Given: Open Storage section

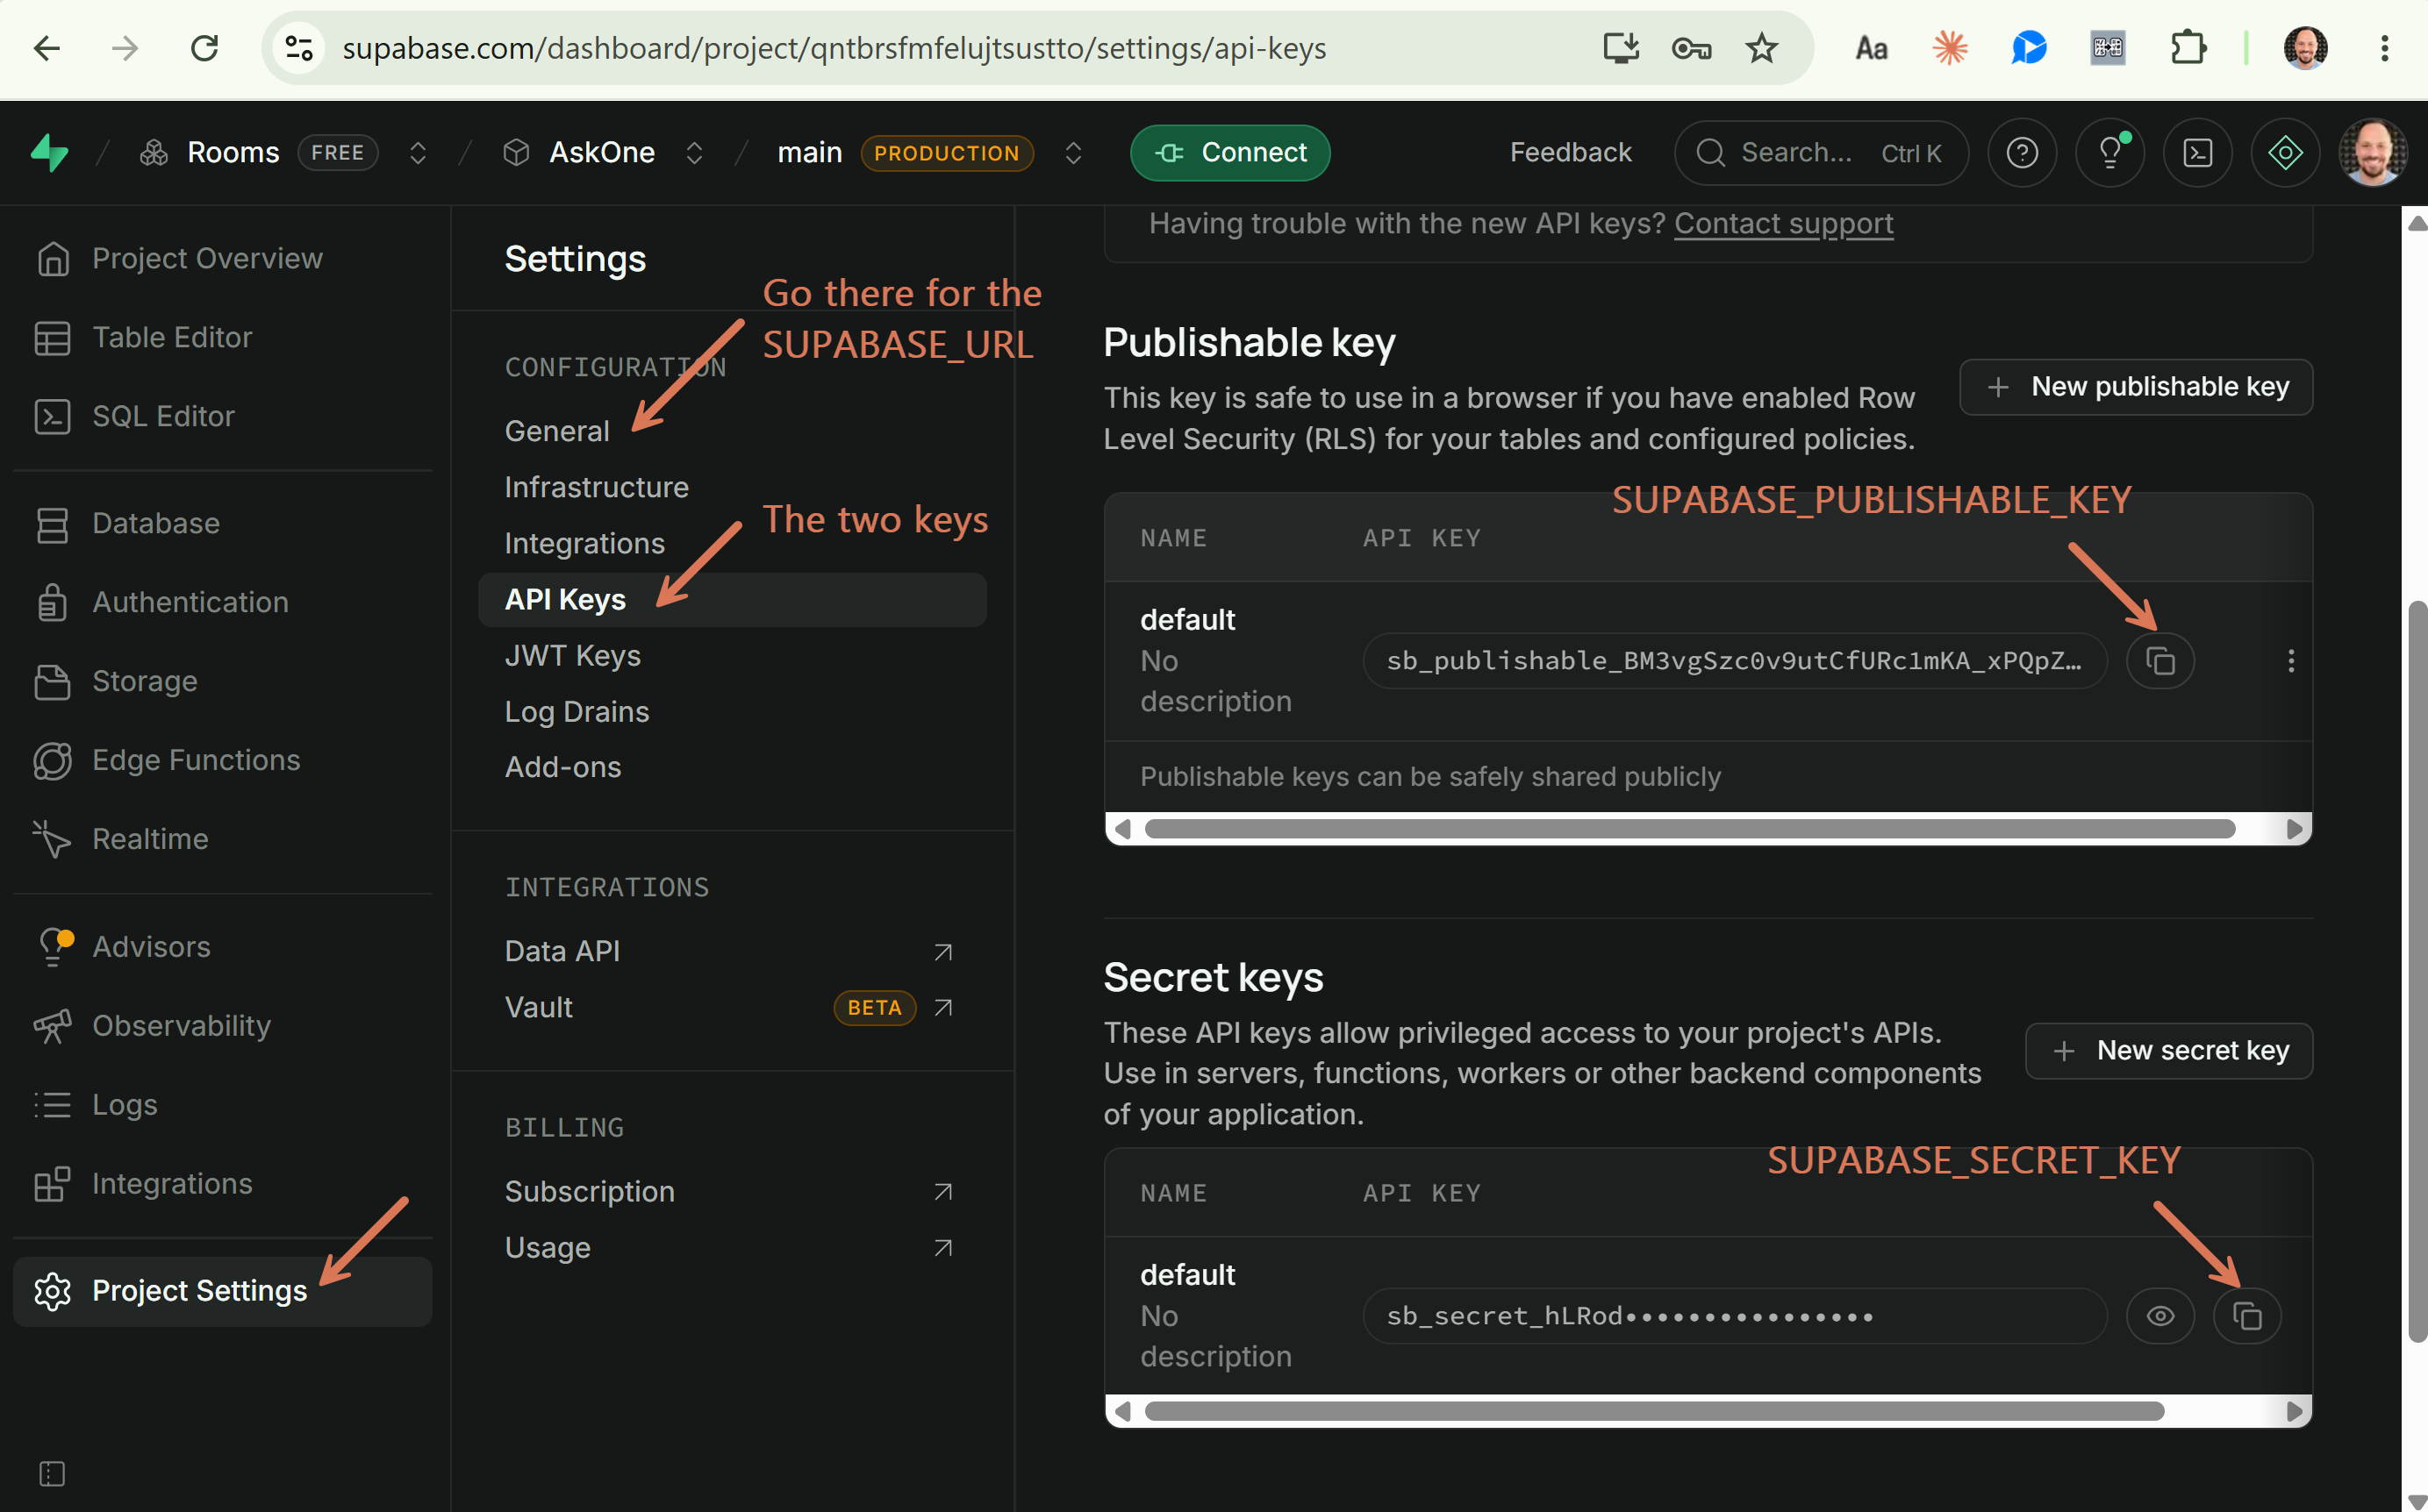Looking at the screenshot, I should [222, 681].
